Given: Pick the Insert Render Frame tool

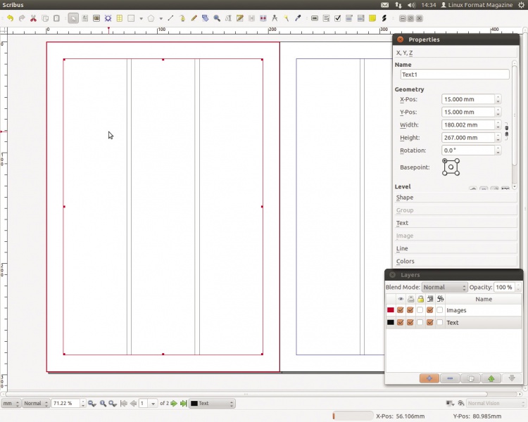Looking at the screenshot, I should 108,18.
